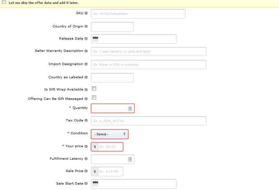The image size is (279, 190).
Task: Click the Your price input field
Action: click(110, 147)
